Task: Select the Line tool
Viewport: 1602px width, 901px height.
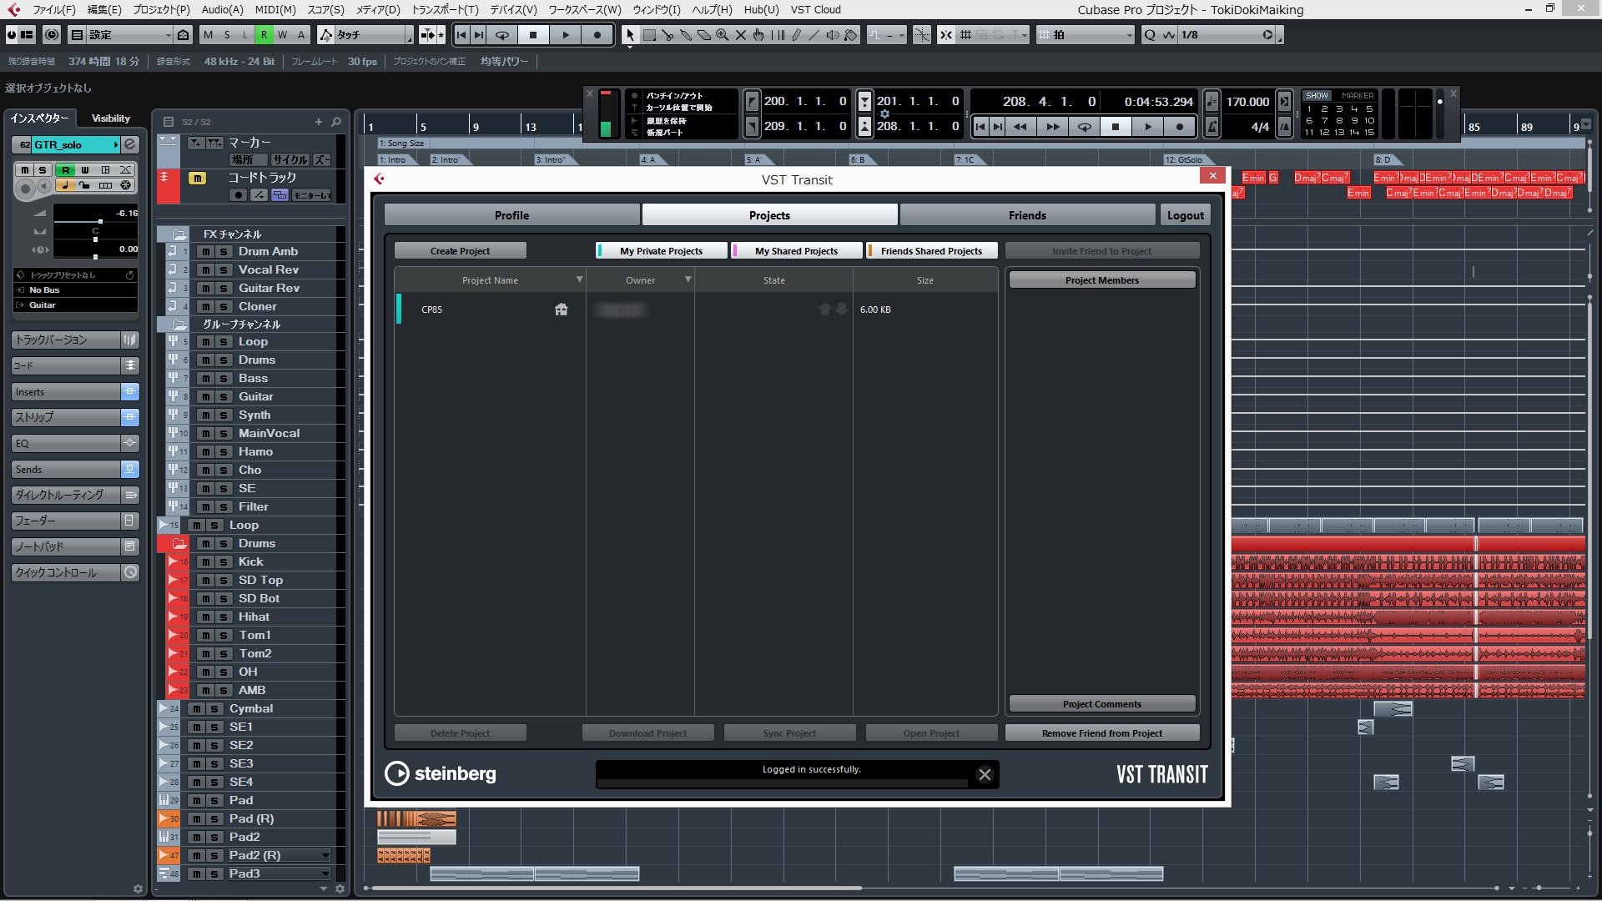Action: [814, 35]
